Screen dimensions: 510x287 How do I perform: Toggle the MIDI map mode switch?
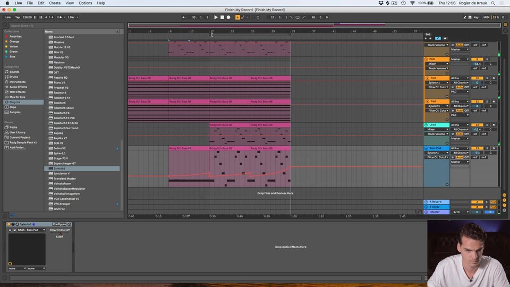pyautogui.click(x=486, y=17)
